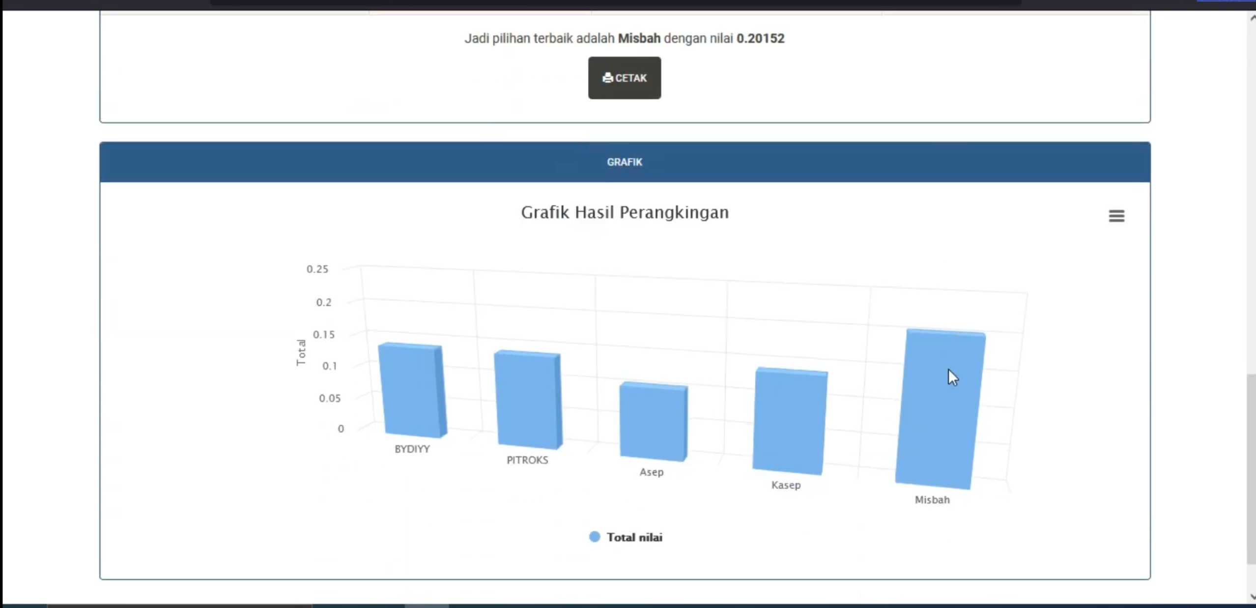Click the 0.05 y-axis tick label
The height and width of the screenshot is (608, 1256).
click(x=330, y=398)
